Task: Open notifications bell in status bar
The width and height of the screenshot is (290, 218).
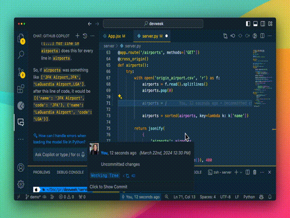Action: click(x=270, y=197)
